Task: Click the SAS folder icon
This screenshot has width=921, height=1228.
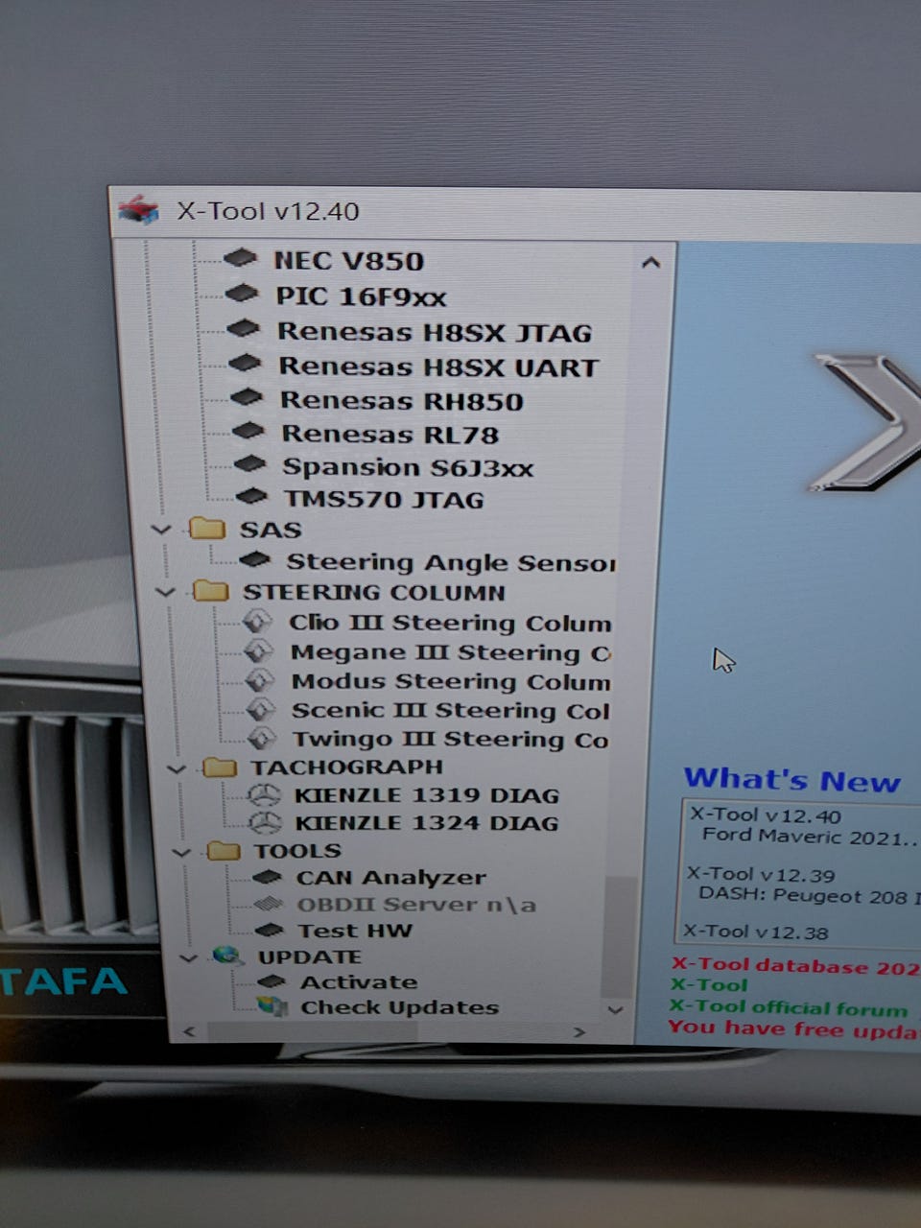Action: 206,529
